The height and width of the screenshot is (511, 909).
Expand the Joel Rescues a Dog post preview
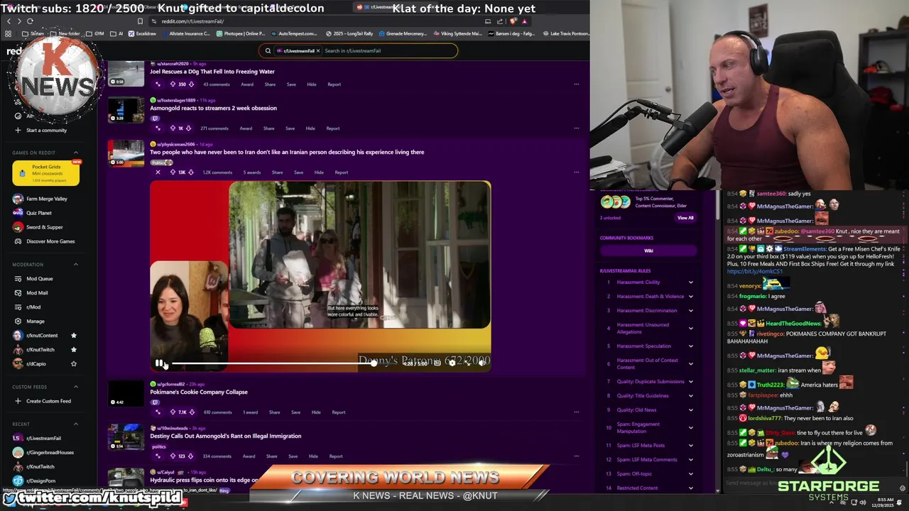158,84
